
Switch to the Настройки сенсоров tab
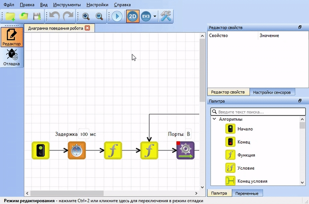click(x=272, y=92)
